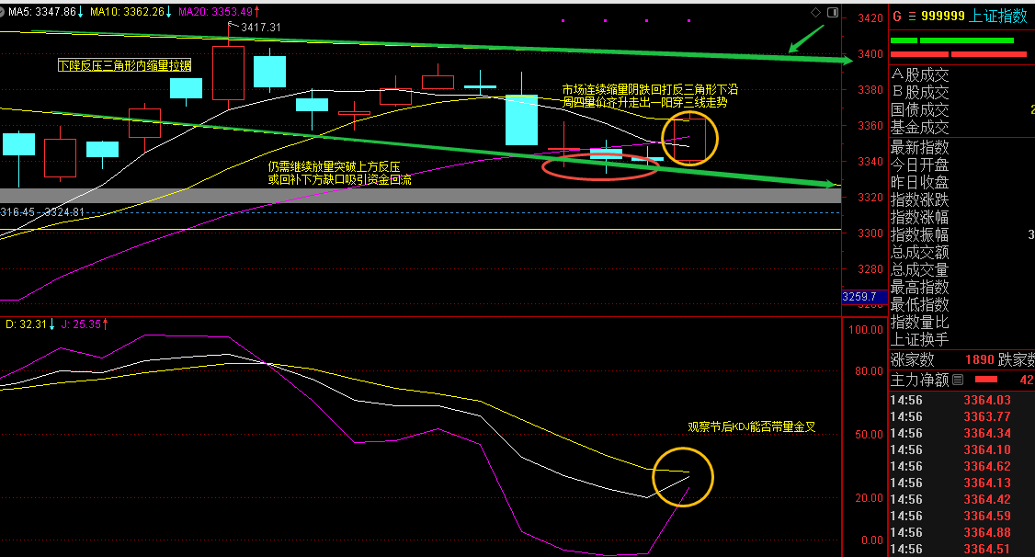Screen dimensions: 1035x557
Task: Select the 总成交额 row
Action: pos(961,252)
